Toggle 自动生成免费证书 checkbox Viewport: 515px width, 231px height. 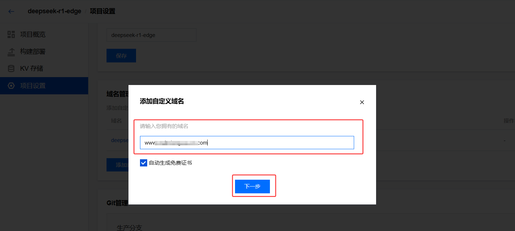click(x=144, y=163)
